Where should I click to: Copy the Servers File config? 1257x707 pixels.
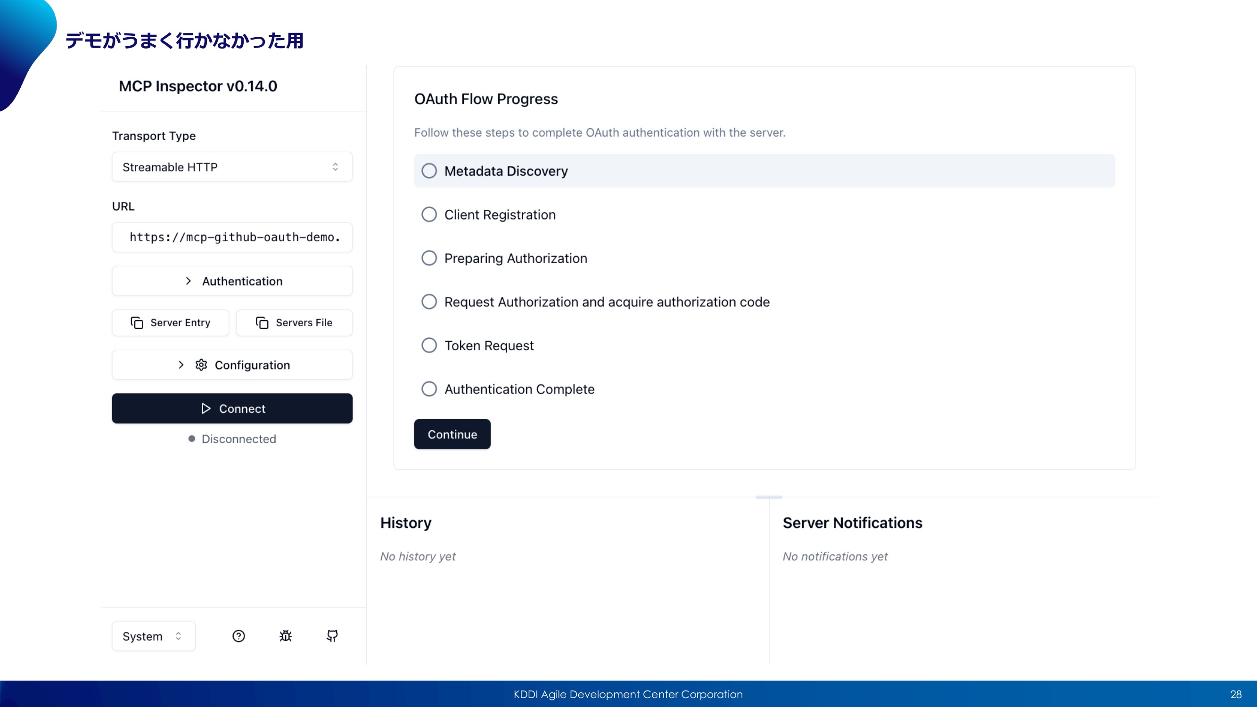(x=294, y=322)
